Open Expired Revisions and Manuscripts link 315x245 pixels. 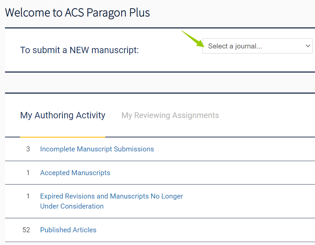click(112, 196)
